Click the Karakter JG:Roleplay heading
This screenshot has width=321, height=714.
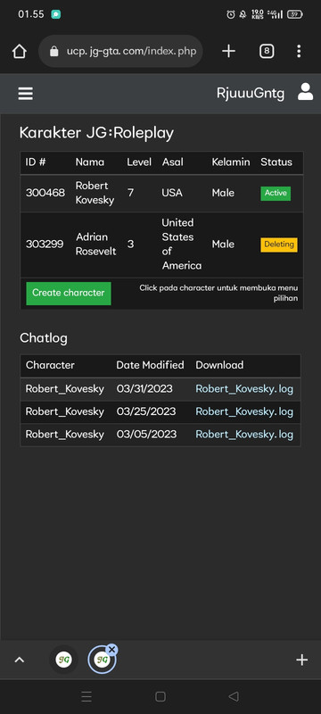(x=96, y=133)
